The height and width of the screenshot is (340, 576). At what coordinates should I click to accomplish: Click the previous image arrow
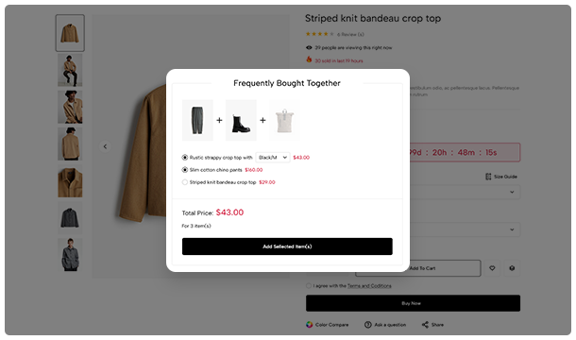pos(105,146)
